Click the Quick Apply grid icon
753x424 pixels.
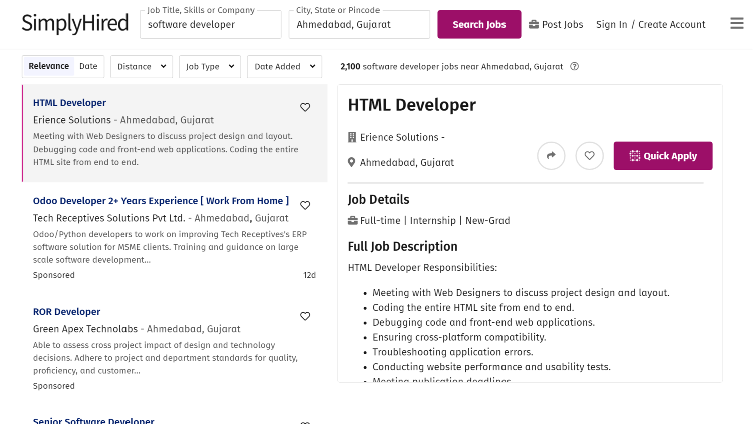(634, 156)
